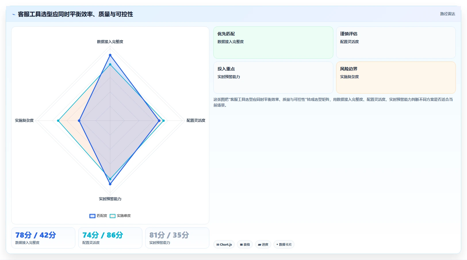Toggle the 实施难度 legend swatch
Image resolution: width=467 pixels, height=260 pixels.
pyautogui.click(x=112, y=216)
